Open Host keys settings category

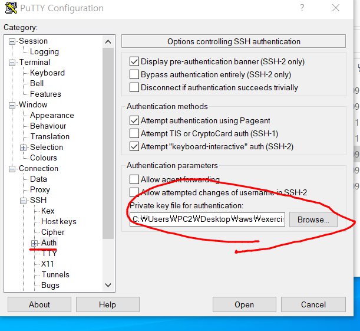coord(59,222)
